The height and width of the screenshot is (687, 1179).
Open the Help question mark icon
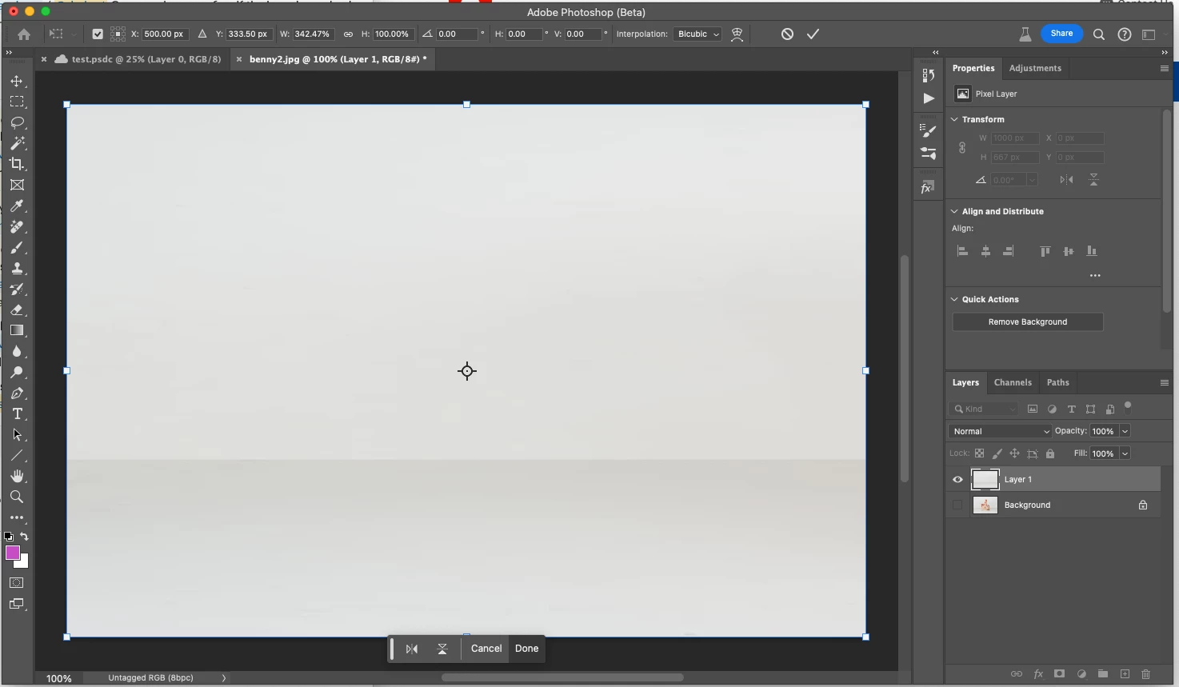click(1125, 34)
